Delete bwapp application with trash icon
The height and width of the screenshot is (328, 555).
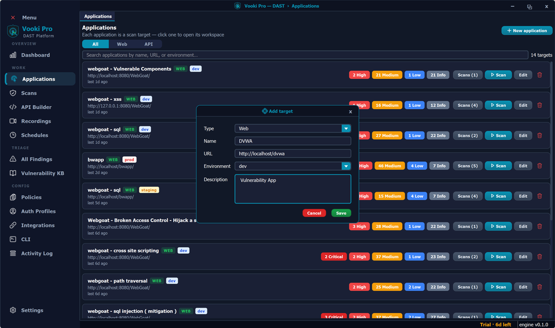click(x=539, y=166)
